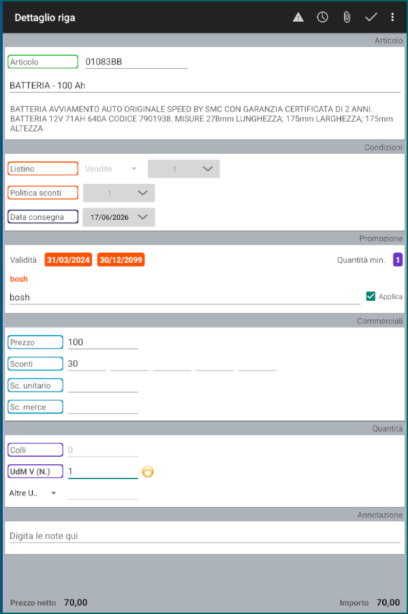Open the history clock icon

pos(323,17)
